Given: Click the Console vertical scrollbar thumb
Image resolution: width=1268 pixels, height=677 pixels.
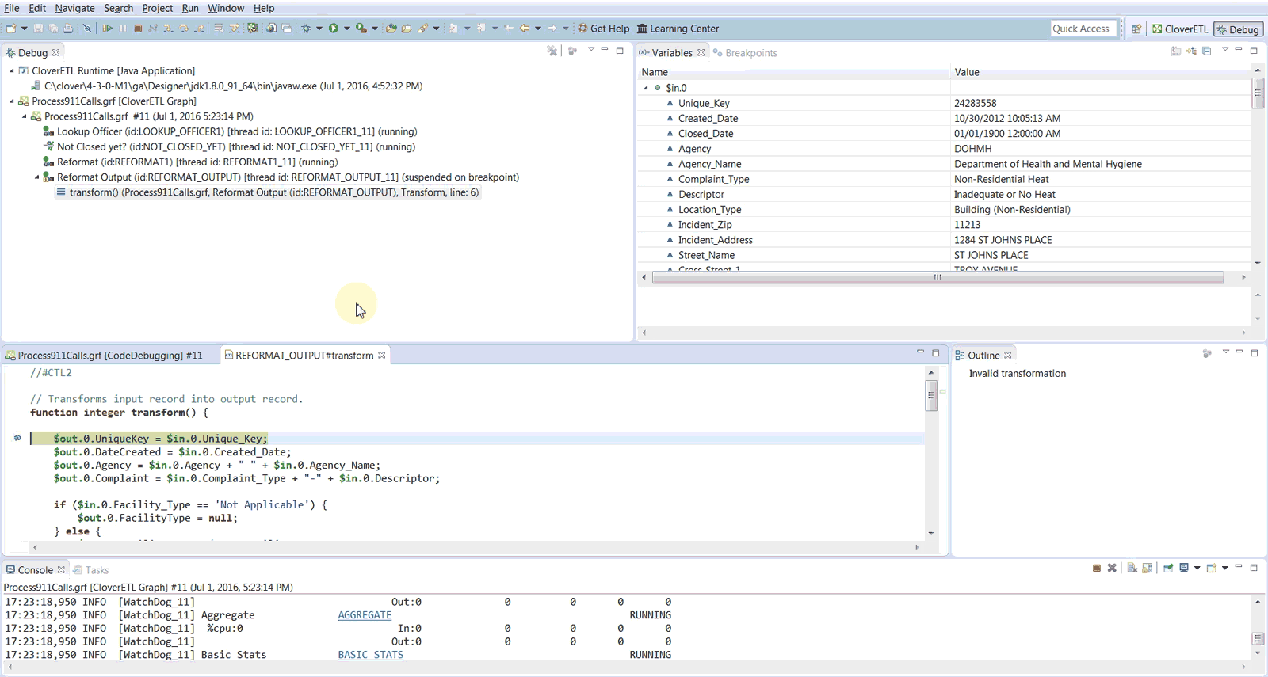Looking at the screenshot, I should [x=1258, y=638].
